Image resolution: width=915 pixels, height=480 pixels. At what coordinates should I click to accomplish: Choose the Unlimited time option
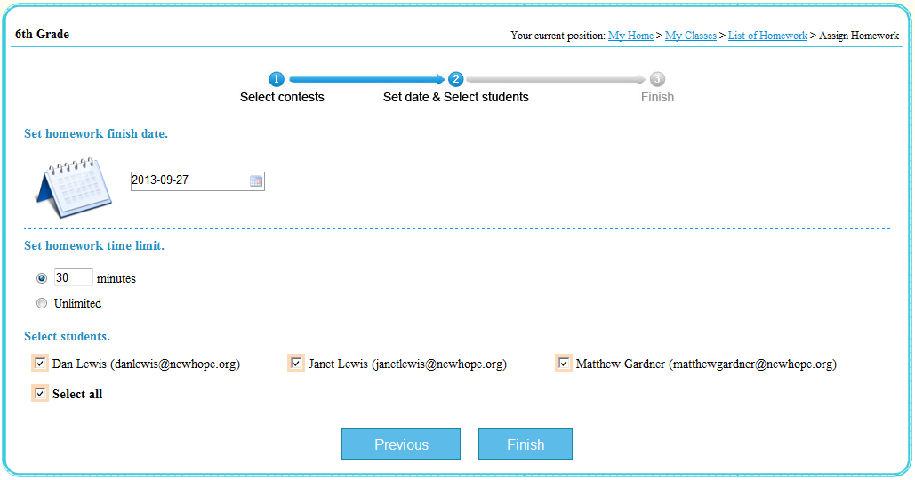click(x=42, y=303)
